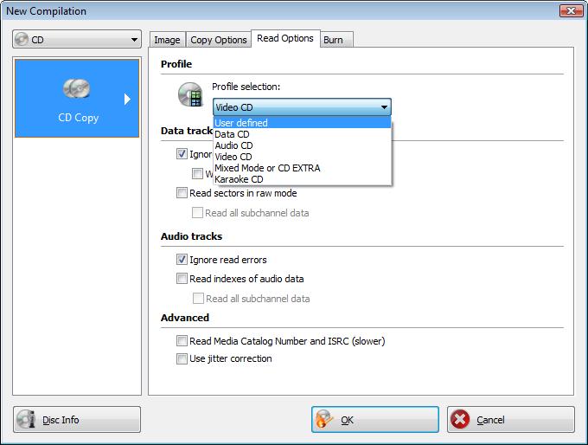
Task: Choose Karaoke CD profile
Action: 302,179
